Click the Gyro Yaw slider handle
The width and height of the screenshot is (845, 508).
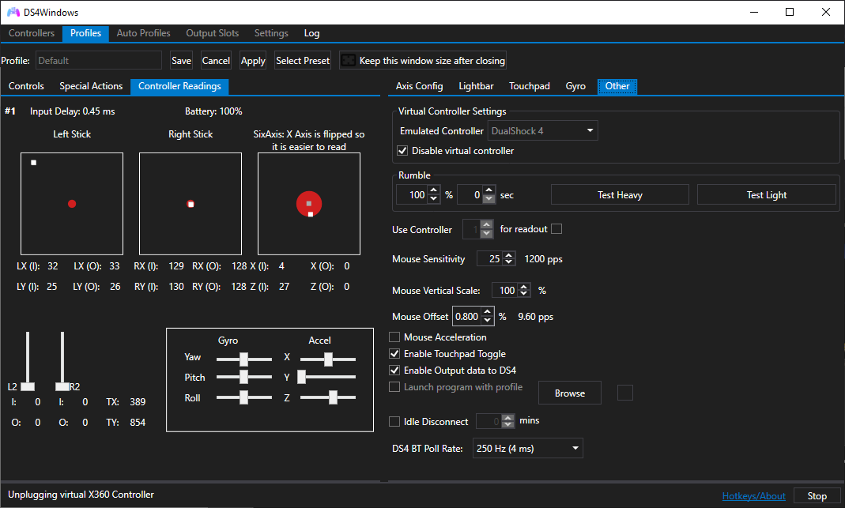click(x=244, y=359)
